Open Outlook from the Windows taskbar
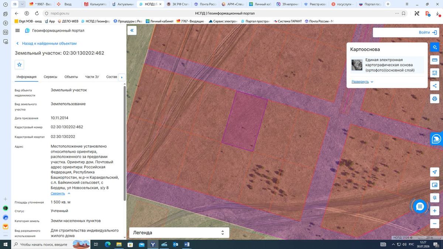443x249 pixels. [175, 244]
